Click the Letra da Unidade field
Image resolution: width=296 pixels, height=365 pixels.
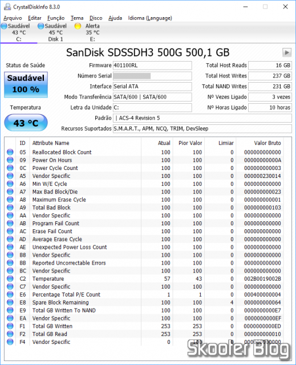(152, 108)
